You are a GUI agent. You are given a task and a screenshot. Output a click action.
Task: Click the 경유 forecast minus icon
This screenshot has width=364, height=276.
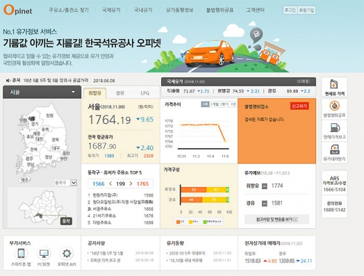(264, 203)
